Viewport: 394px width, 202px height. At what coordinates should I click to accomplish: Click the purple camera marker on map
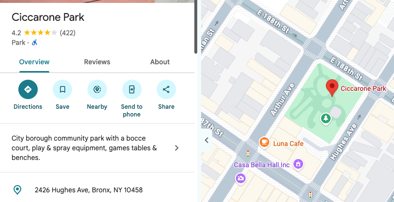click(240, 179)
